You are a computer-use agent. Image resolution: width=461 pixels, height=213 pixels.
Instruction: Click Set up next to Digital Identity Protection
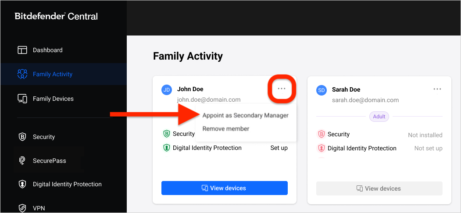(x=279, y=148)
